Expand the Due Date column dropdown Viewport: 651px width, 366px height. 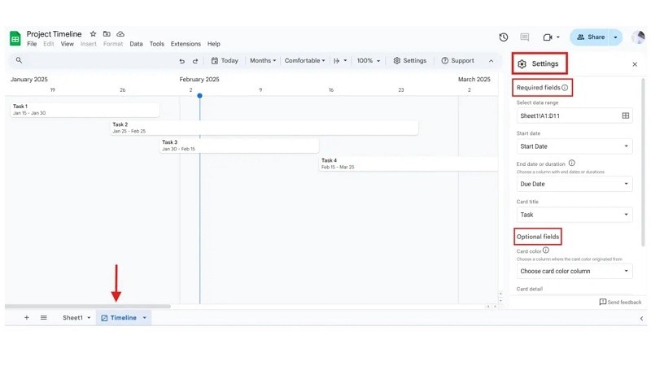click(575, 184)
